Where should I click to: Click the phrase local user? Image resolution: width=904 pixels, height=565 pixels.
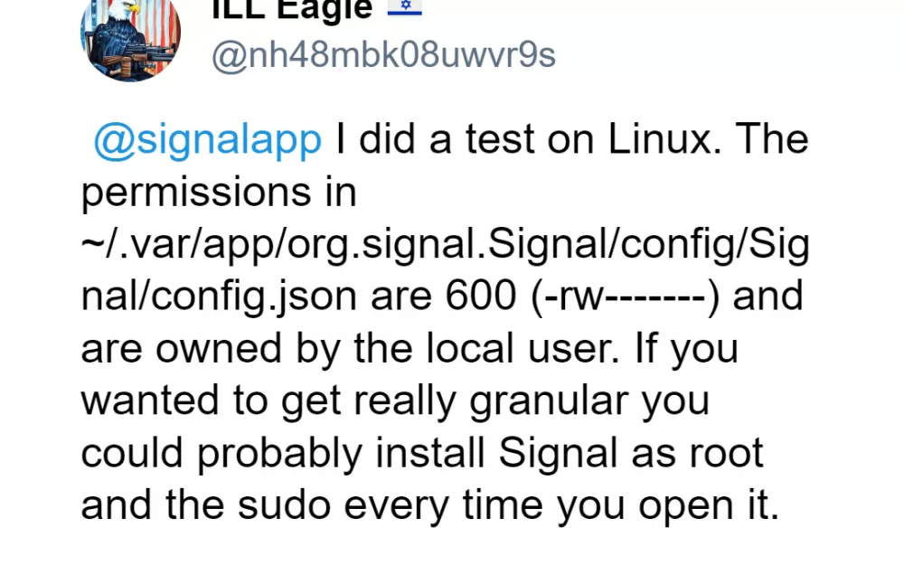(523, 348)
